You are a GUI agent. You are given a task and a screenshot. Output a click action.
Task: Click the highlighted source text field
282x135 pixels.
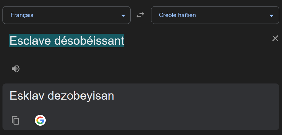tap(67, 41)
